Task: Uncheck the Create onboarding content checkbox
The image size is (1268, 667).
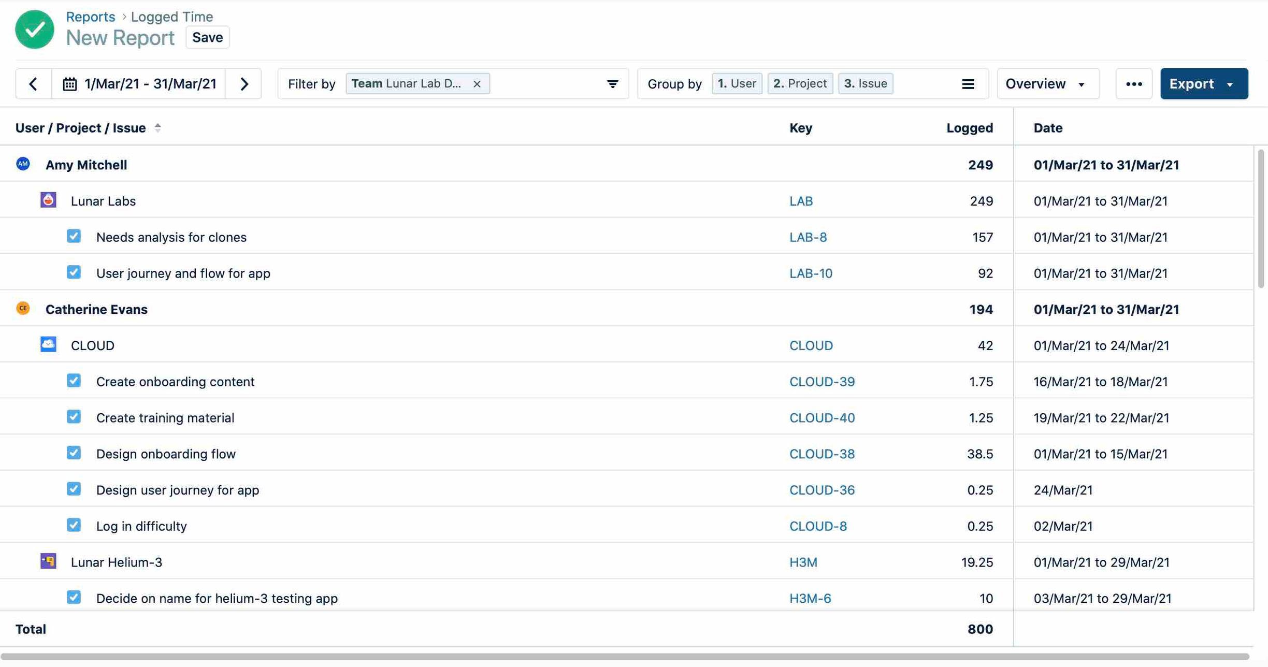Action: 74,381
